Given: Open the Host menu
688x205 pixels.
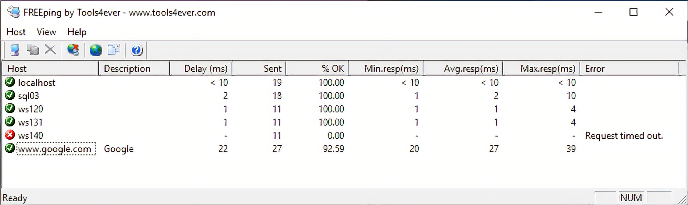Looking at the screenshot, I should click(x=16, y=32).
